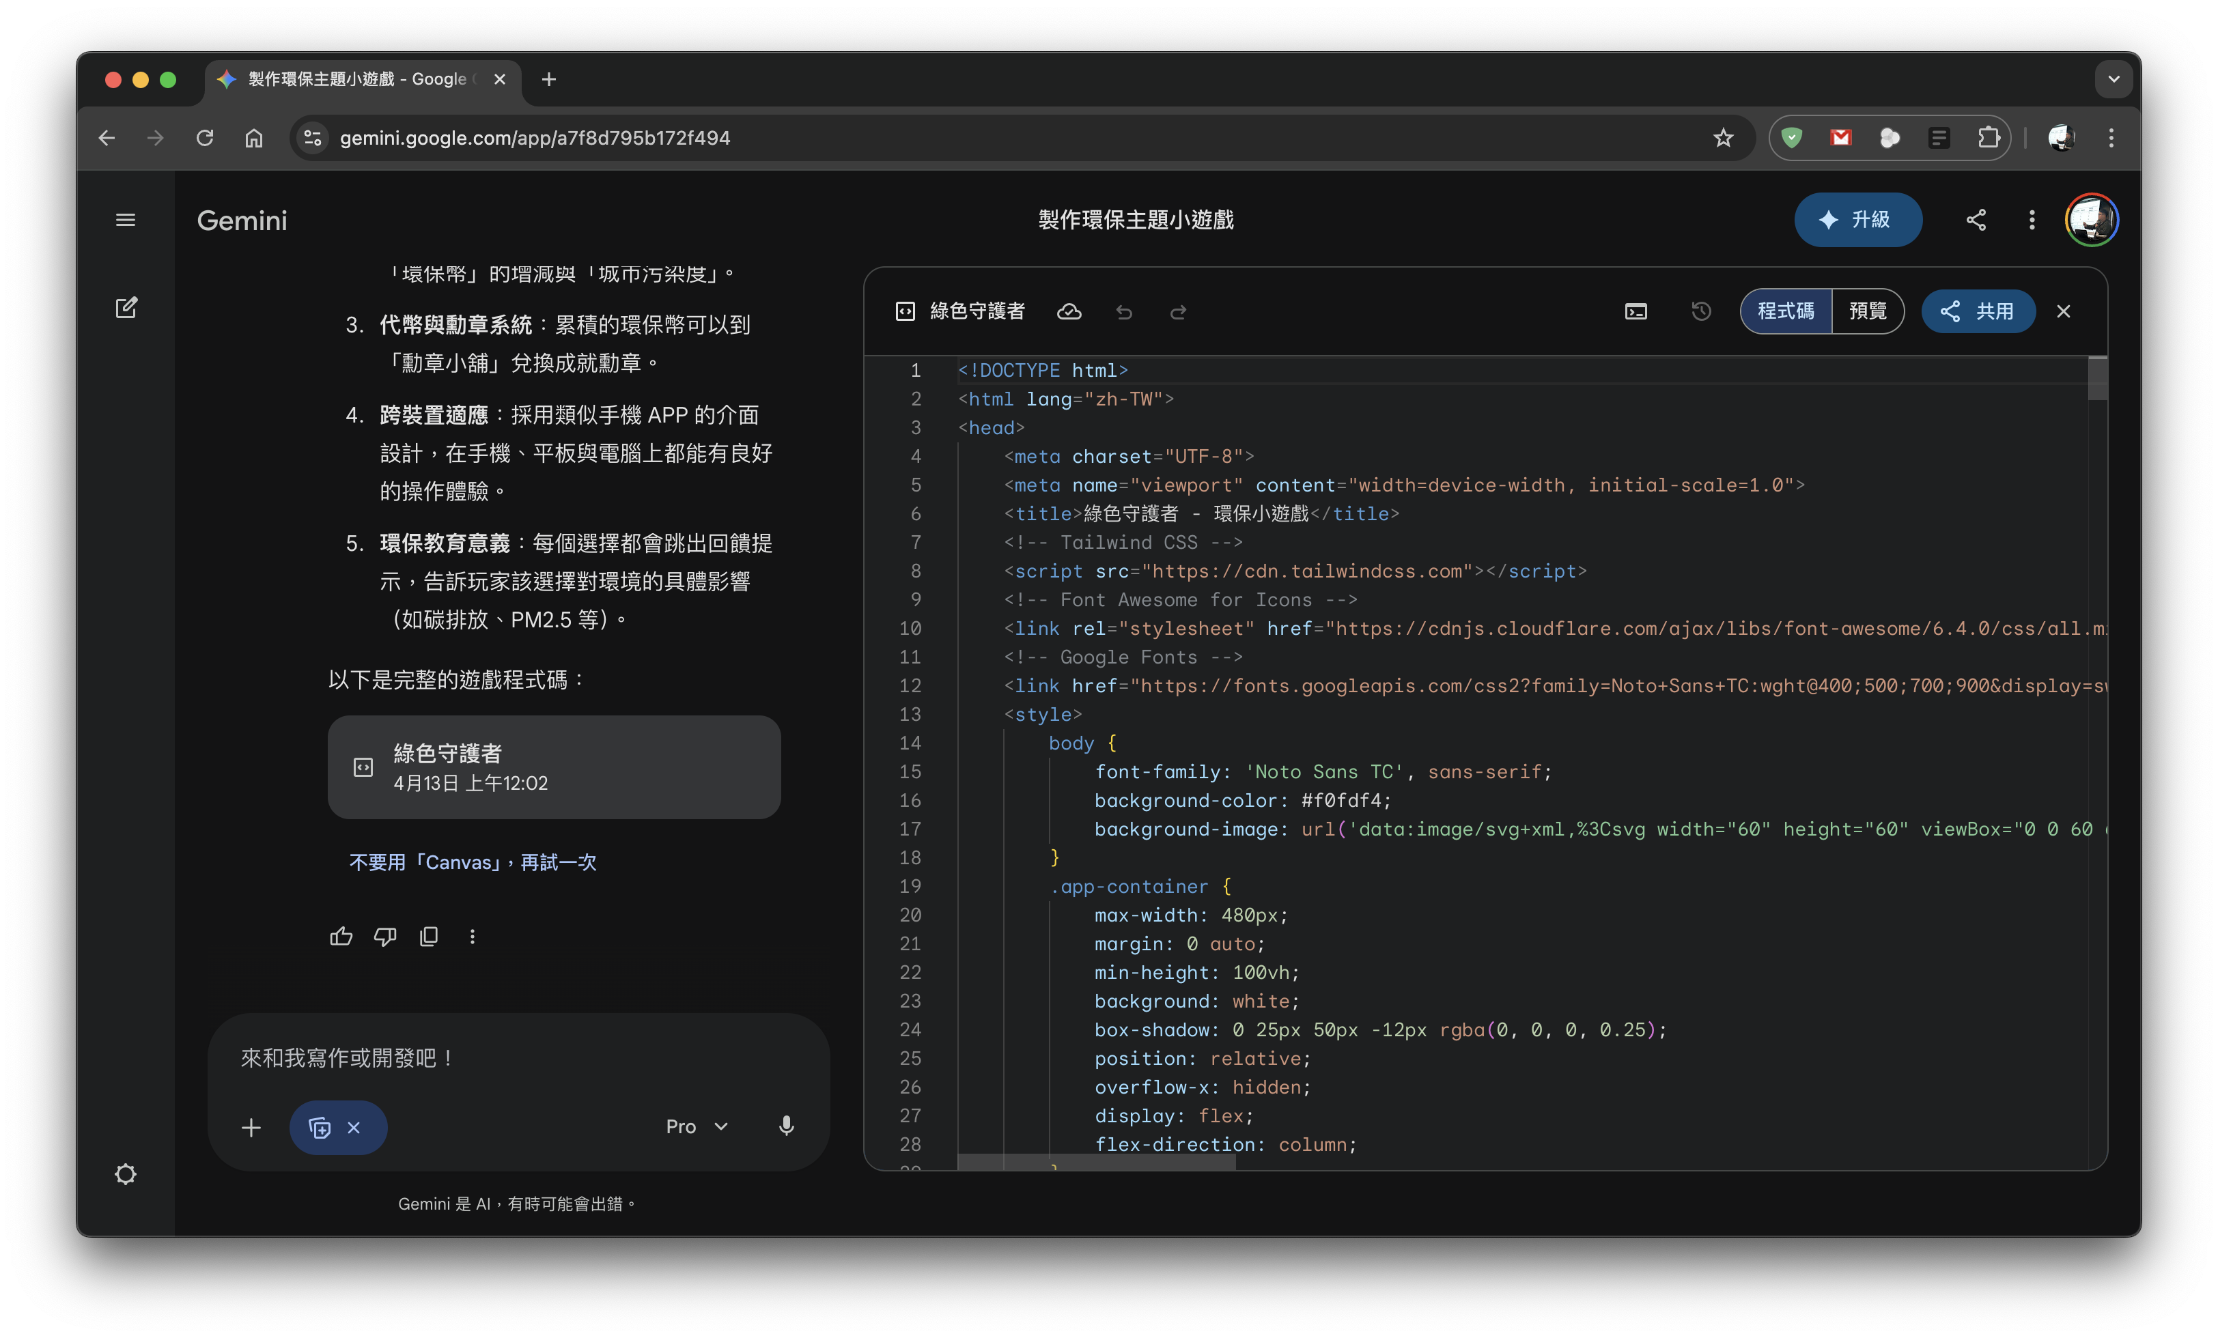Click the site information icon in address bar

pos(312,138)
